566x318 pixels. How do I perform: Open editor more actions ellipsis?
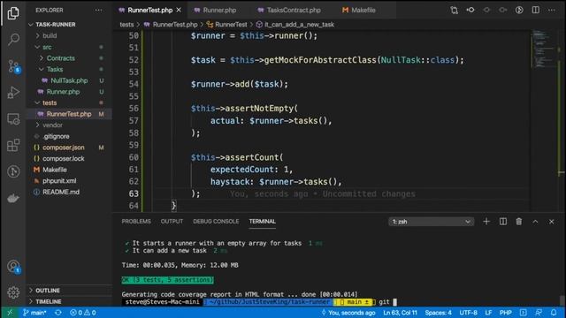pyautogui.click(x=552, y=10)
